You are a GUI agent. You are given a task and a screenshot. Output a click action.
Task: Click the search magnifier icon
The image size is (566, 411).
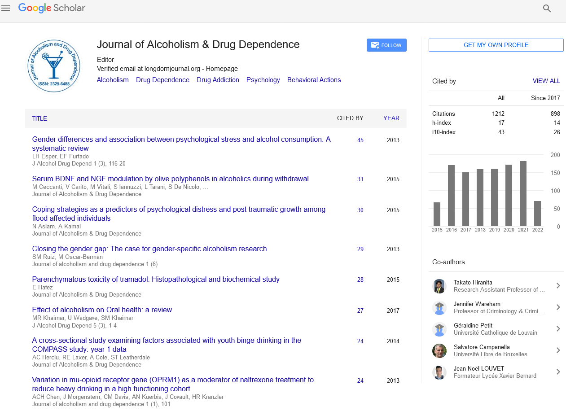[x=547, y=9]
